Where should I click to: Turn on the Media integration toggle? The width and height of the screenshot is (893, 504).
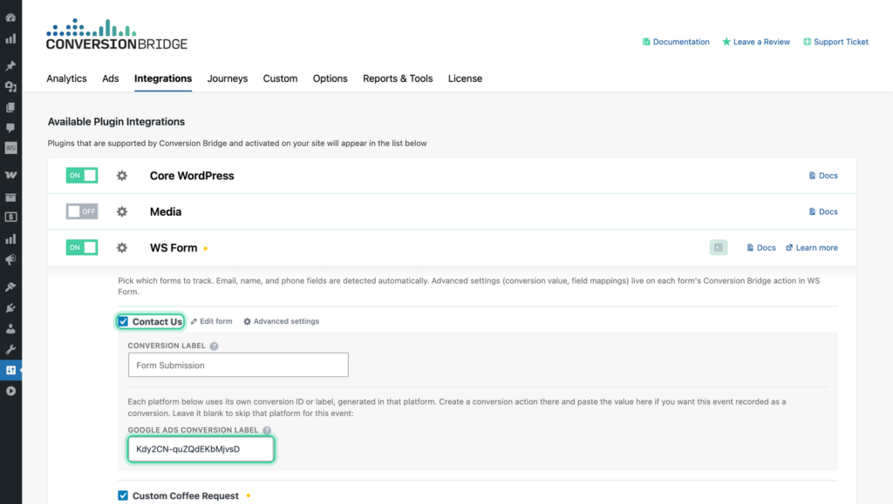81,212
